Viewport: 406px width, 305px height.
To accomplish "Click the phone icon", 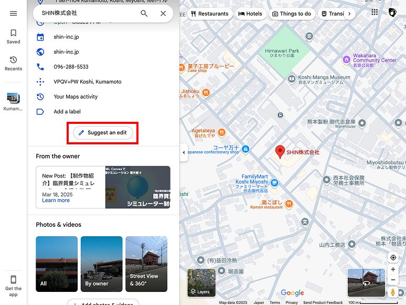I will [40, 67].
